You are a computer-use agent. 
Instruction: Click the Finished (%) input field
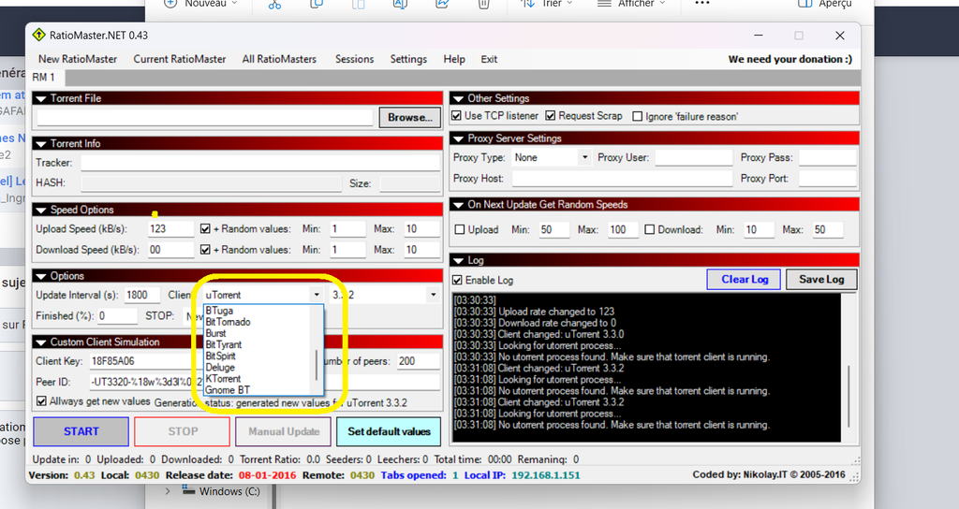117,316
